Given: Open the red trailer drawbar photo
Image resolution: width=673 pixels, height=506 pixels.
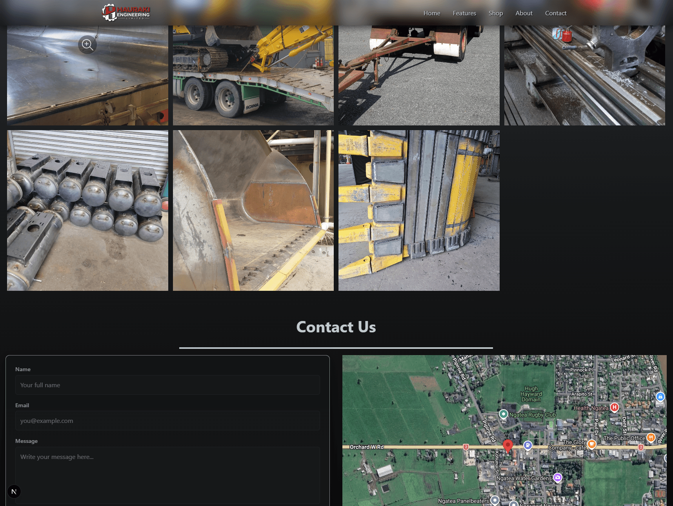Looking at the screenshot, I should click(x=419, y=75).
